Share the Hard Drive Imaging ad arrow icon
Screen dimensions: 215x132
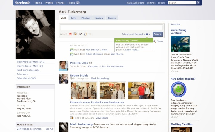coord(177,117)
